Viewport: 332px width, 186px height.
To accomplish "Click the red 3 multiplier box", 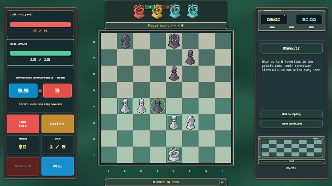I will [57, 91].
